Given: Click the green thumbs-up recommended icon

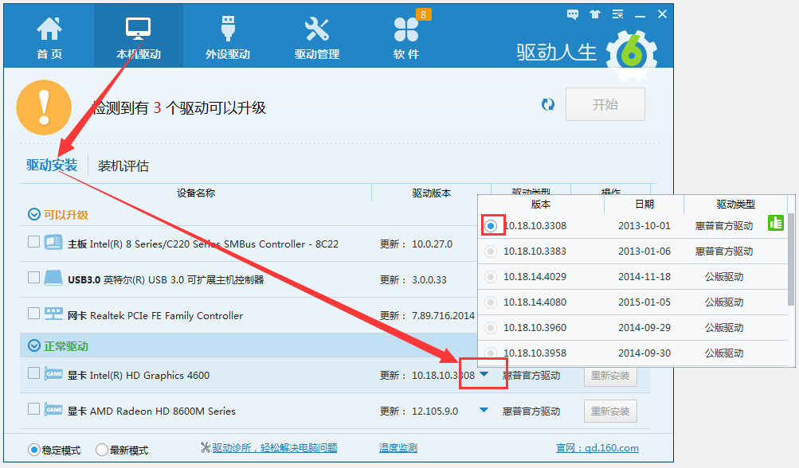Looking at the screenshot, I should (x=776, y=223).
